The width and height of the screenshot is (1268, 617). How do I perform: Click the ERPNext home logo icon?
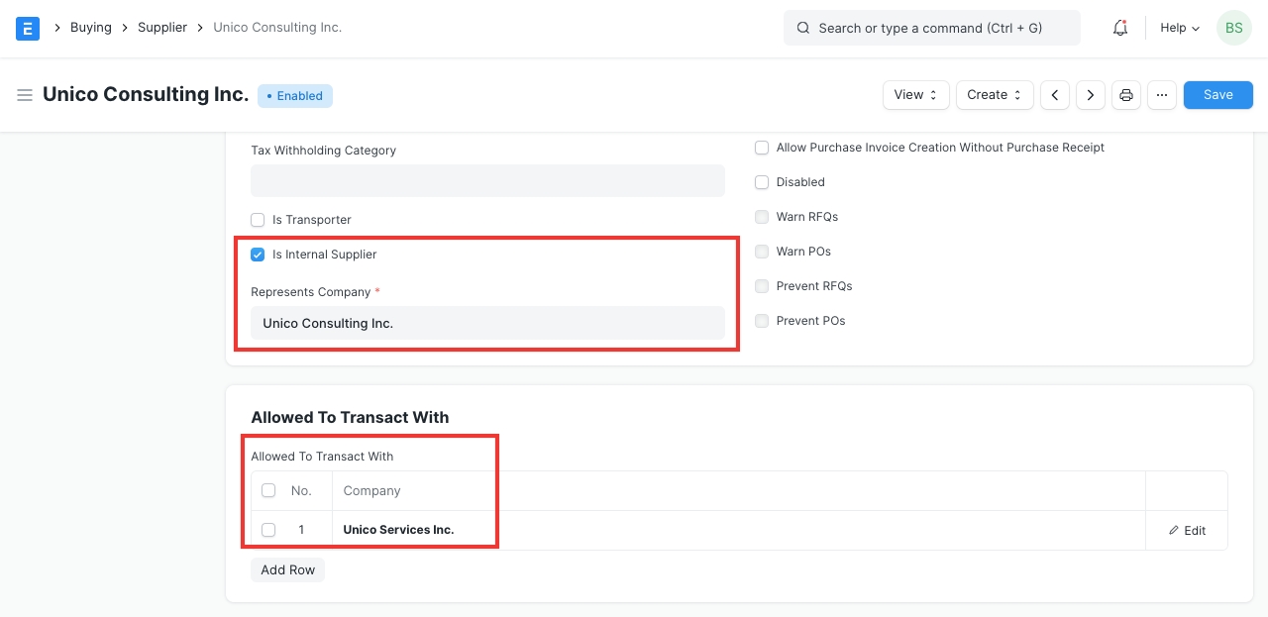point(28,28)
